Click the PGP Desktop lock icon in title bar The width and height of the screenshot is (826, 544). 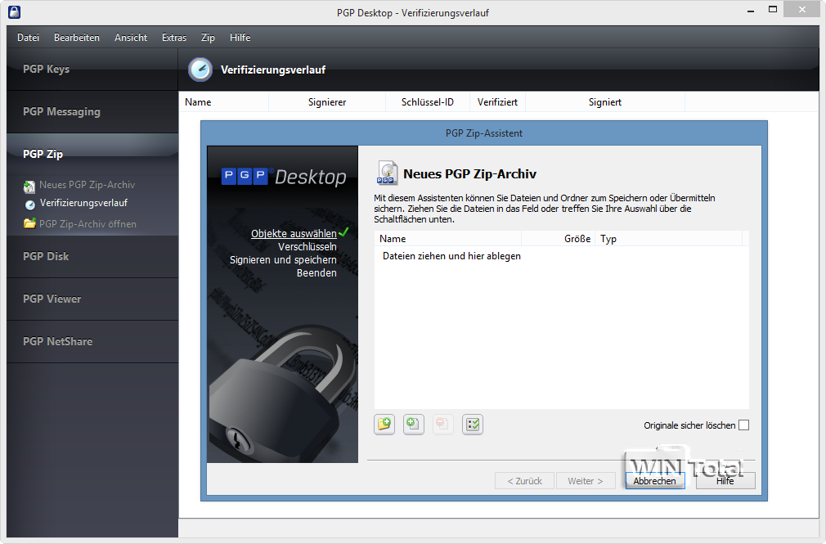tap(14, 12)
